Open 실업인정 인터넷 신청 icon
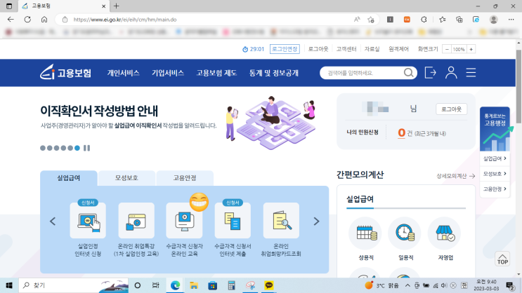The height and width of the screenshot is (293, 522). pyautogui.click(x=88, y=221)
